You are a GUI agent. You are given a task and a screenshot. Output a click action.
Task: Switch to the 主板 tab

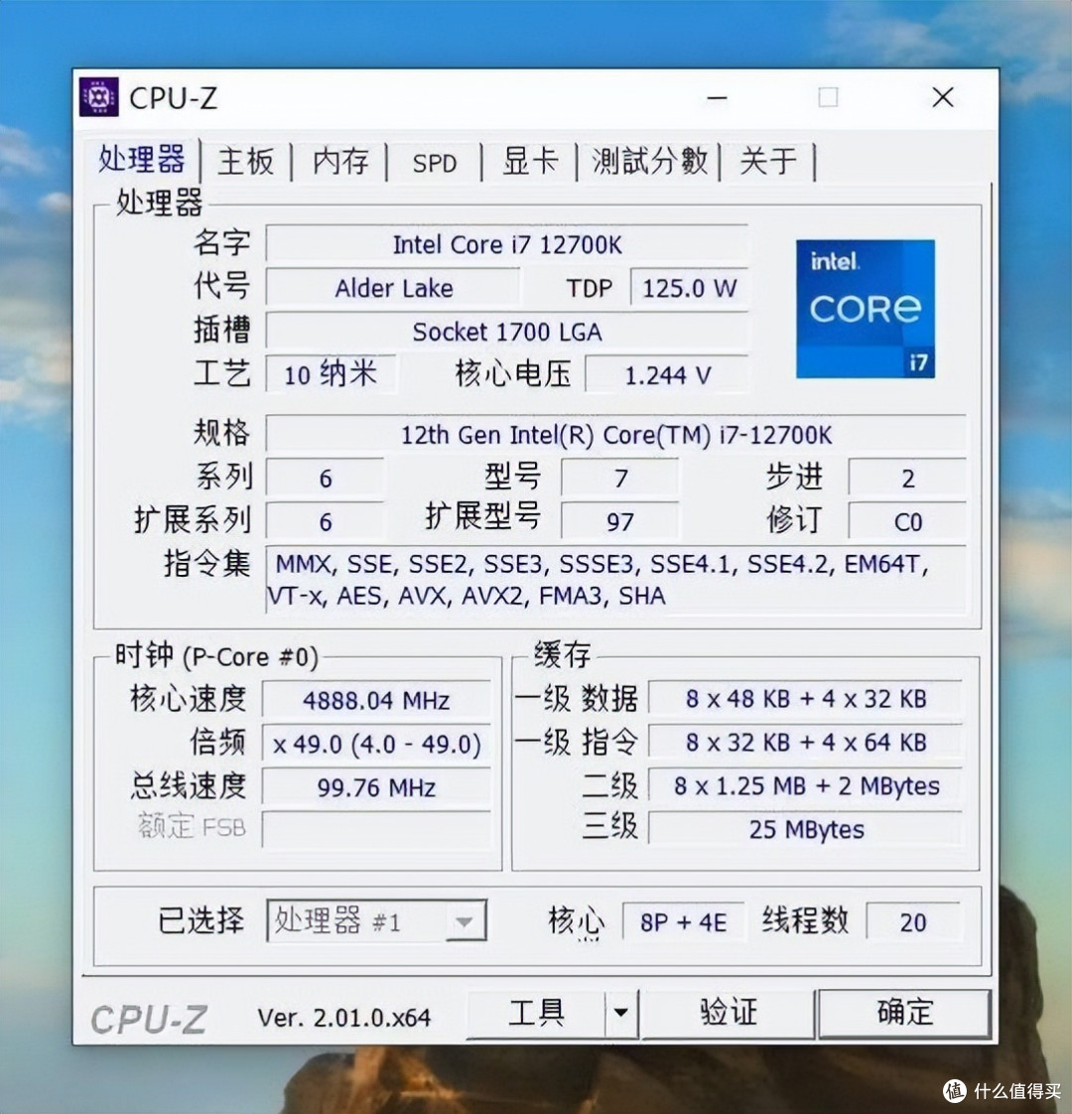246,161
